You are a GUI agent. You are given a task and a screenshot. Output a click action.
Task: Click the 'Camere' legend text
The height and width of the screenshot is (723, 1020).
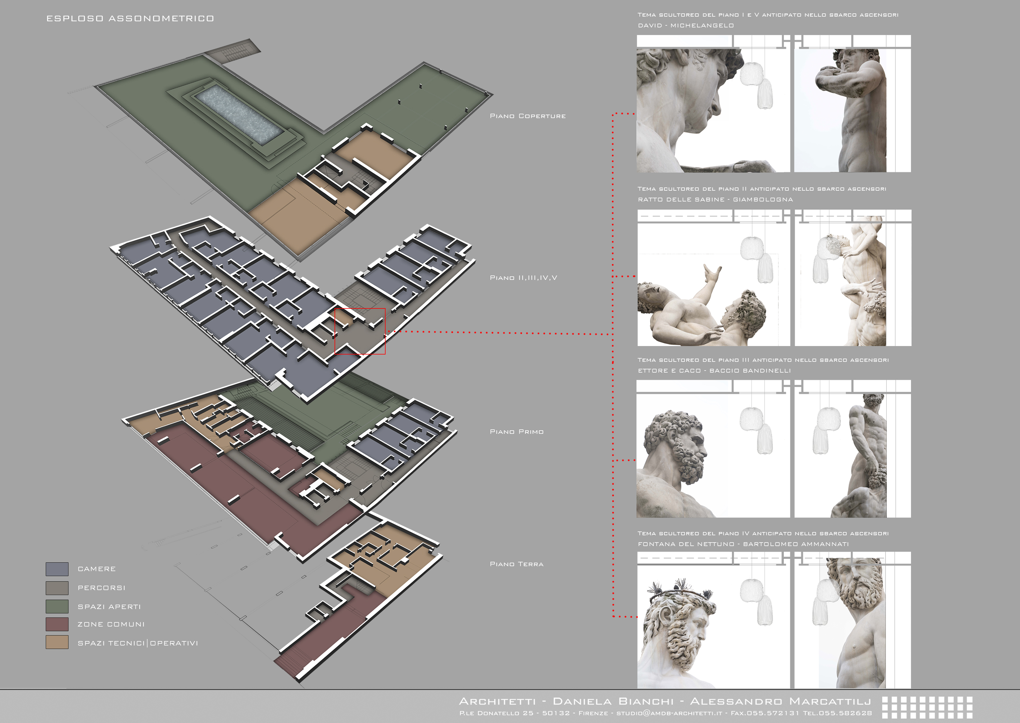[96, 569]
